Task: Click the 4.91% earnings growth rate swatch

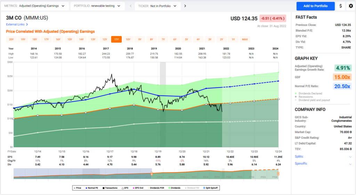Action: (x=343, y=68)
